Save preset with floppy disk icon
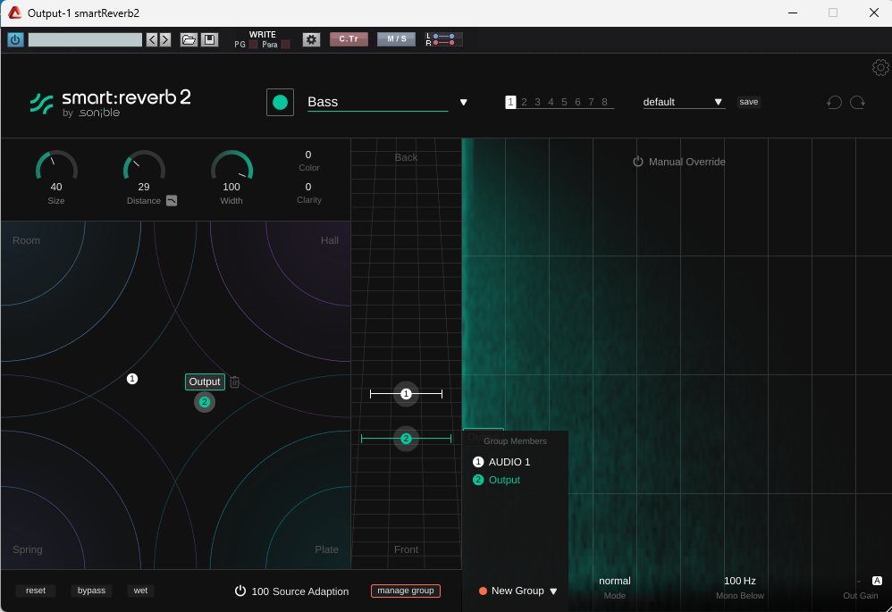Screen dimensions: 892x612 209,39
